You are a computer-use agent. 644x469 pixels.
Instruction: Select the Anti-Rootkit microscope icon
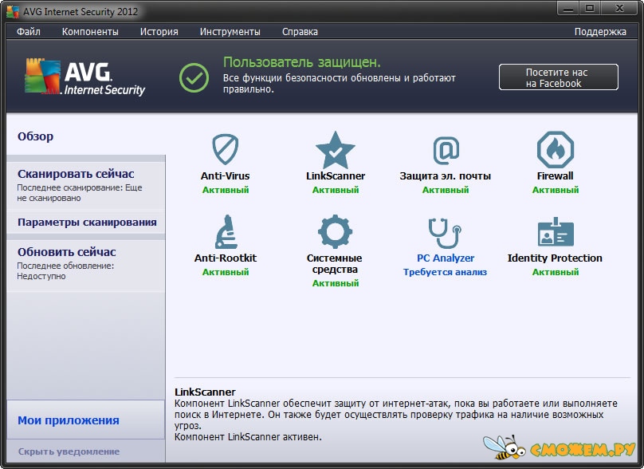(226, 232)
